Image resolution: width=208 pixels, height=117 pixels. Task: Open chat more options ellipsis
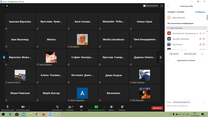pos(204,102)
